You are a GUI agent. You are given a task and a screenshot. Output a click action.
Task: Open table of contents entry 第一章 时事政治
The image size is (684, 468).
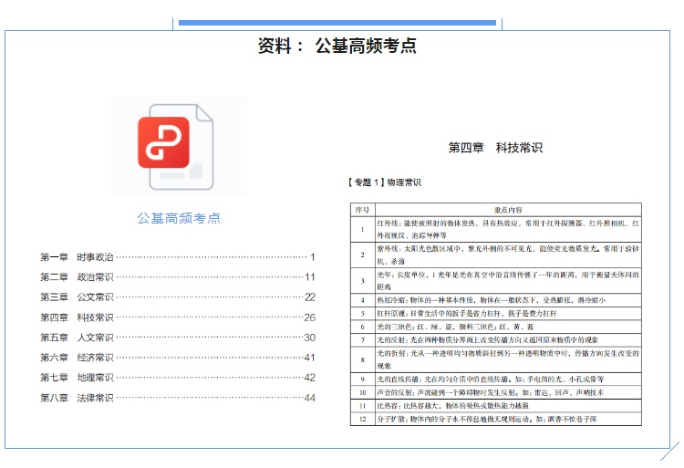[x=178, y=257]
